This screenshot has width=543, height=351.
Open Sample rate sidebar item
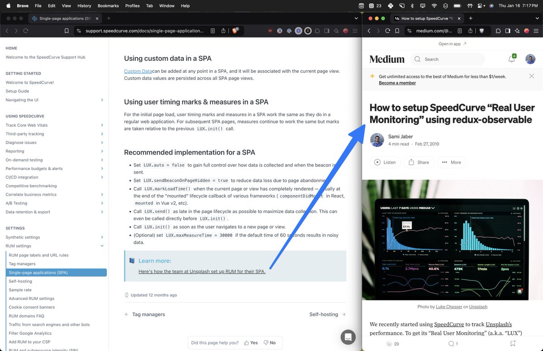tap(20, 290)
